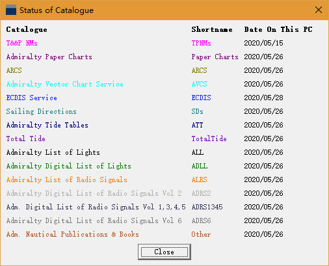
Task: Click Admiralty Digital List of Lights
Action: pos(69,166)
